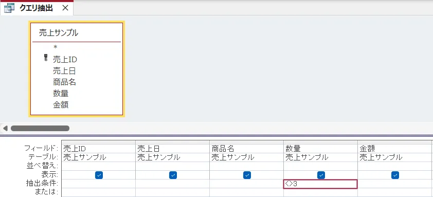Select 金額 in the table field list
Screen dimensions: 433x197
pyautogui.click(x=61, y=105)
